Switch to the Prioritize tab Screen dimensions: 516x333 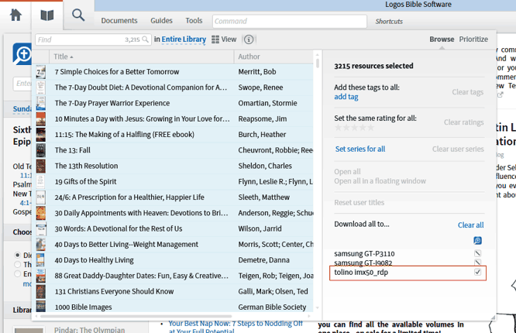[473, 39]
